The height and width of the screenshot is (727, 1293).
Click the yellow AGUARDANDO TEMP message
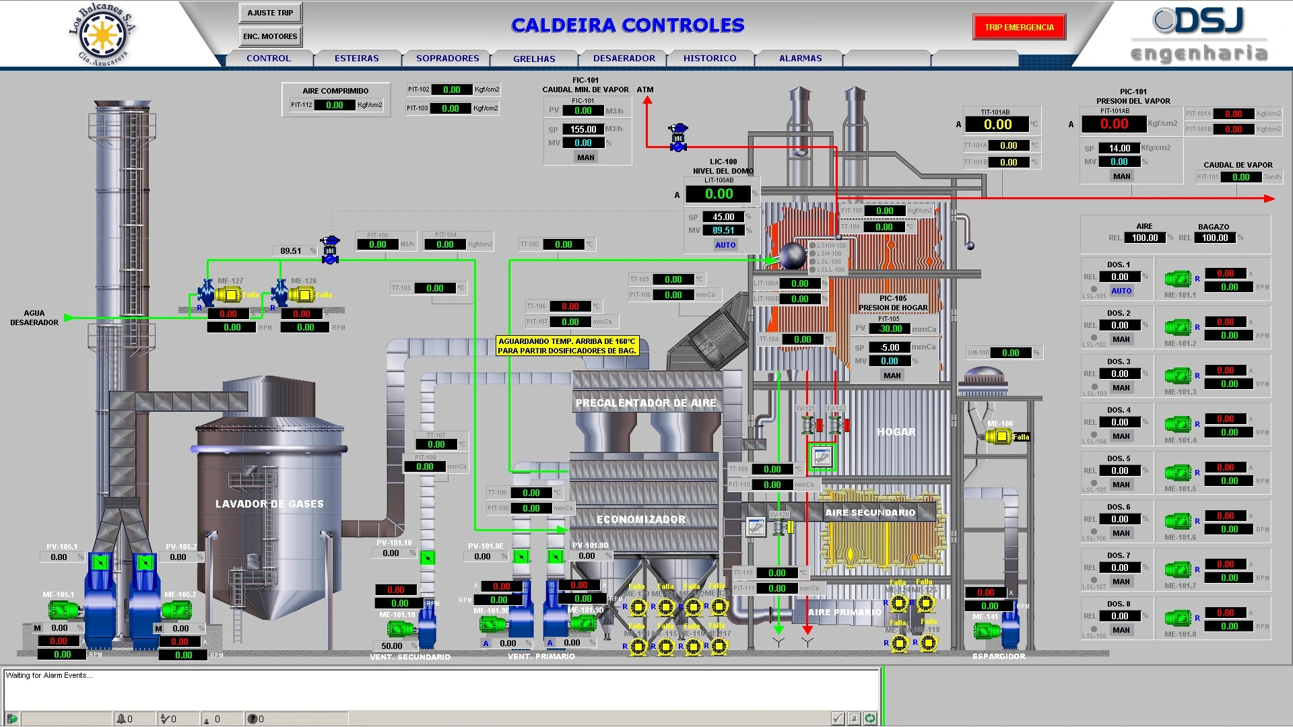(x=566, y=346)
